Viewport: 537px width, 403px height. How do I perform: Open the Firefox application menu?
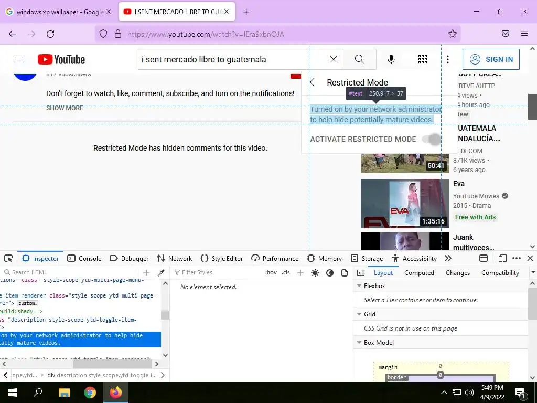524,34
